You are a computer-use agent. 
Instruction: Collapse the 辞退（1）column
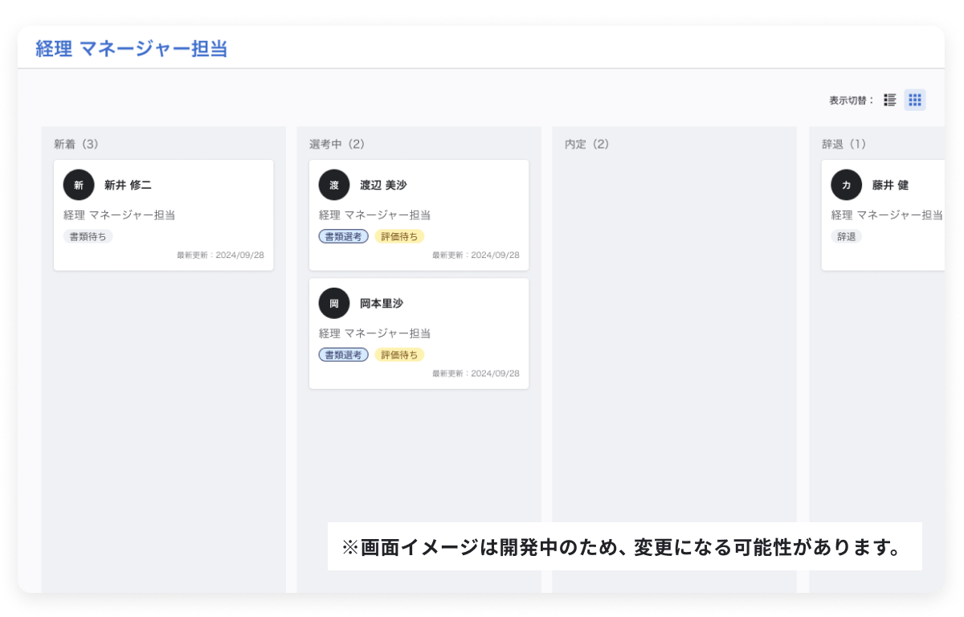842,144
